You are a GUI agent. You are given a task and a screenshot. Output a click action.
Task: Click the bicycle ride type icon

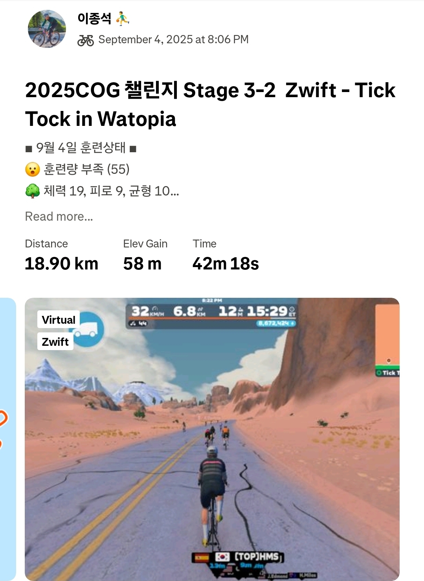pos(86,40)
